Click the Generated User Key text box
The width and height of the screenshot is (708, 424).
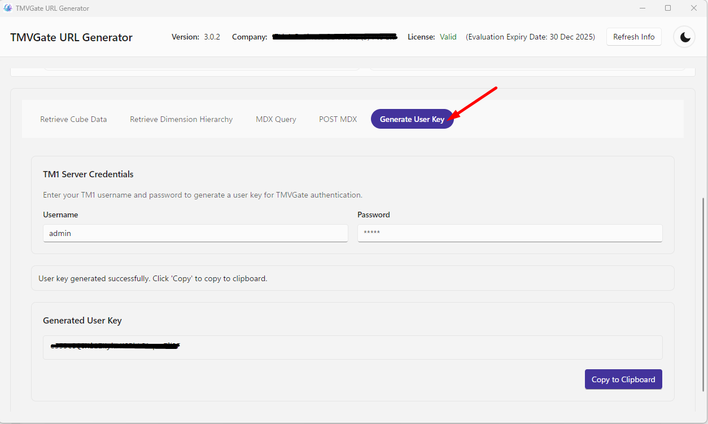click(x=352, y=347)
